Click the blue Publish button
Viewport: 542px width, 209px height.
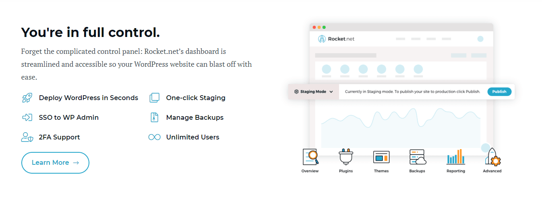pos(499,92)
